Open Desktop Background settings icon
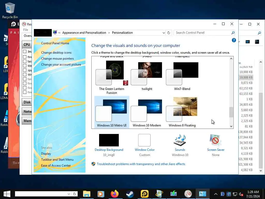265x199 pixels. (109, 140)
